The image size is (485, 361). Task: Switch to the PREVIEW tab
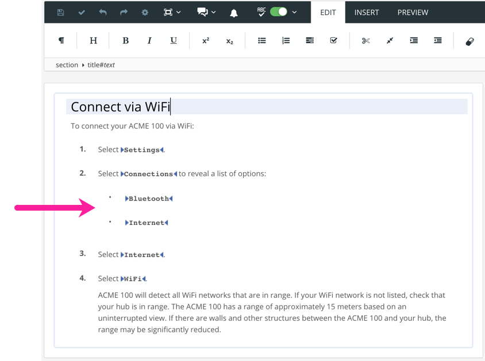[x=413, y=12]
